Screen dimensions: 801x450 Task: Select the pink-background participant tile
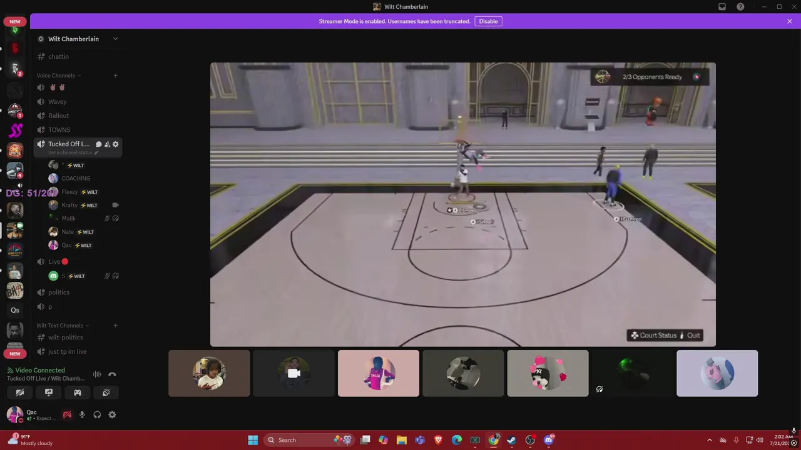pos(379,374)
